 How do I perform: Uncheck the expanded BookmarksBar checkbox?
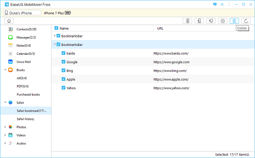(x=58, y=44)
